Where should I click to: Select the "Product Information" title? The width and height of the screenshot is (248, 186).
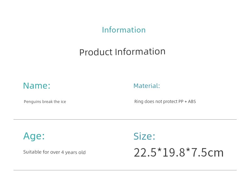click(x=122, y=52)
